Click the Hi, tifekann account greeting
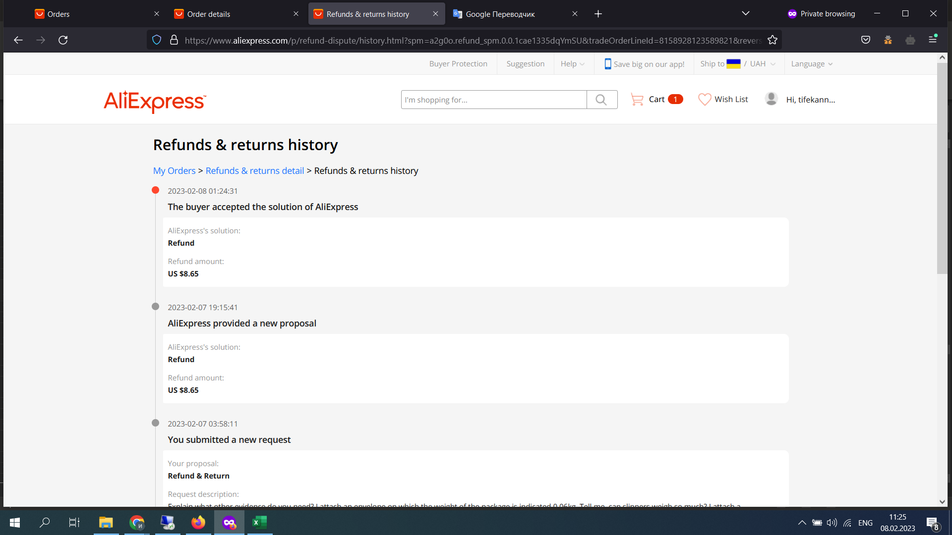Screen dimensions: 952x535 (810, 100)
